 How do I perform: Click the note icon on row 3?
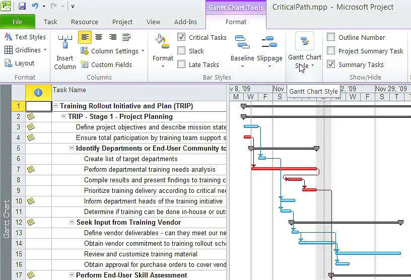tap(31, 127)
